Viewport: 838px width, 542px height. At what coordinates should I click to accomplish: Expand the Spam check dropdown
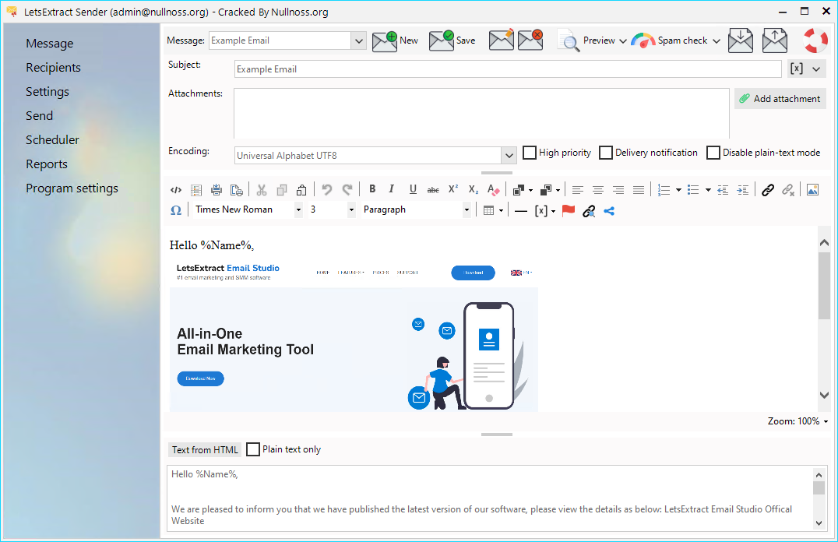pyautogui.click(x=717, y=41)
